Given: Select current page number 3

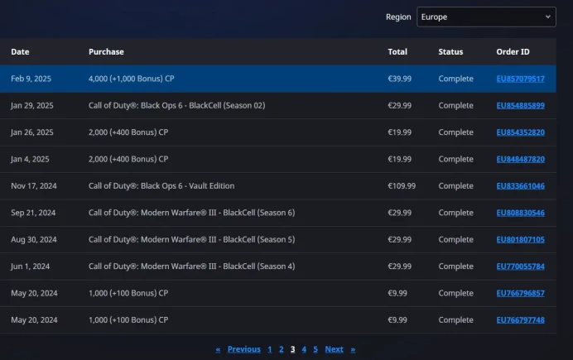Looking at the screenshot, I should [x=292, y=349].
